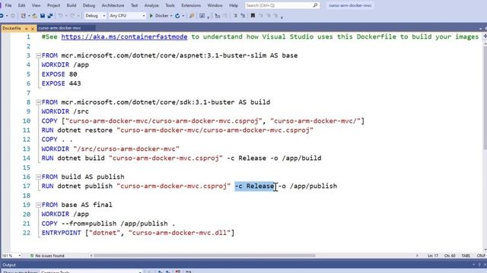The height and width of the screenshot is (273, 487).
Task: Open the Build menu
Action: pos(71,5)
